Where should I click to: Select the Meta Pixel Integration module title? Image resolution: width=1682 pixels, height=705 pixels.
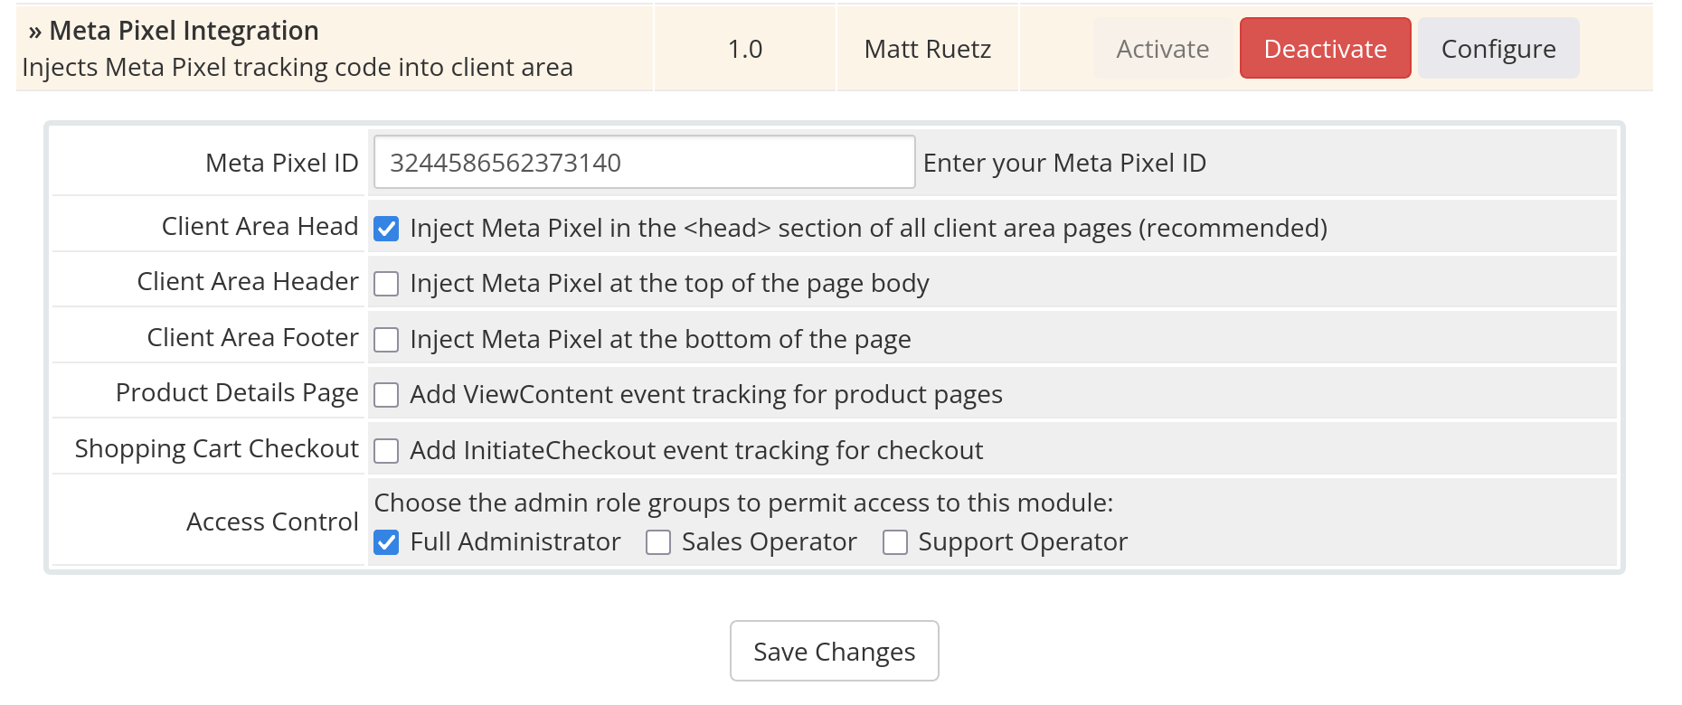click(184, 31)
